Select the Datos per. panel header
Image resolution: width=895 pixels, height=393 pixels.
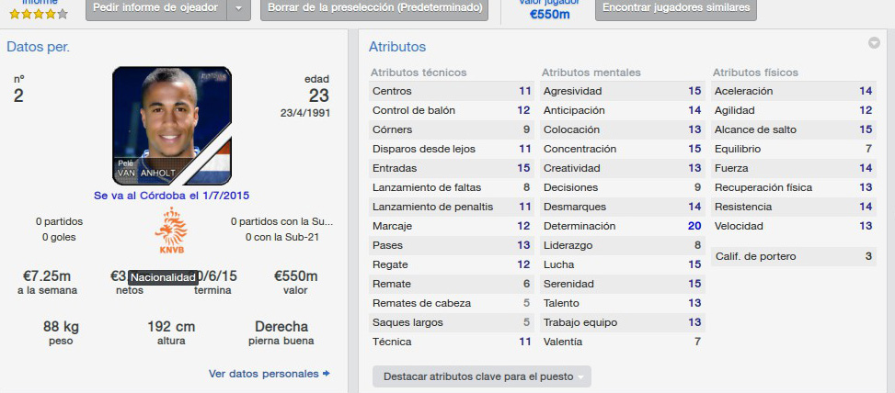tap(39, 47)
